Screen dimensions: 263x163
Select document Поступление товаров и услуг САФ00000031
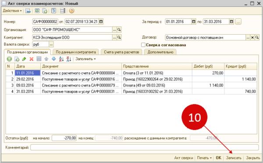pos(81,91)
